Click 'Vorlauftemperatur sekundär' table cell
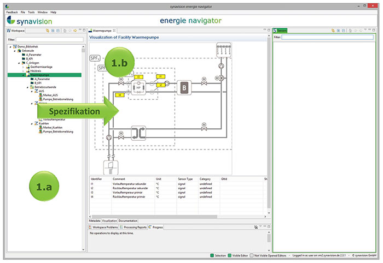The height and width of the screenshot is (263, 383). point(129,184)
